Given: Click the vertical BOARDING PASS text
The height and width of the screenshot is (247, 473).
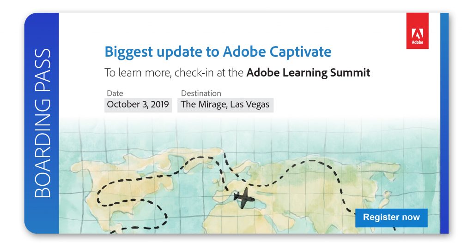Looking at the screenshot, I should pyautogui.click(x=42, y=124).
